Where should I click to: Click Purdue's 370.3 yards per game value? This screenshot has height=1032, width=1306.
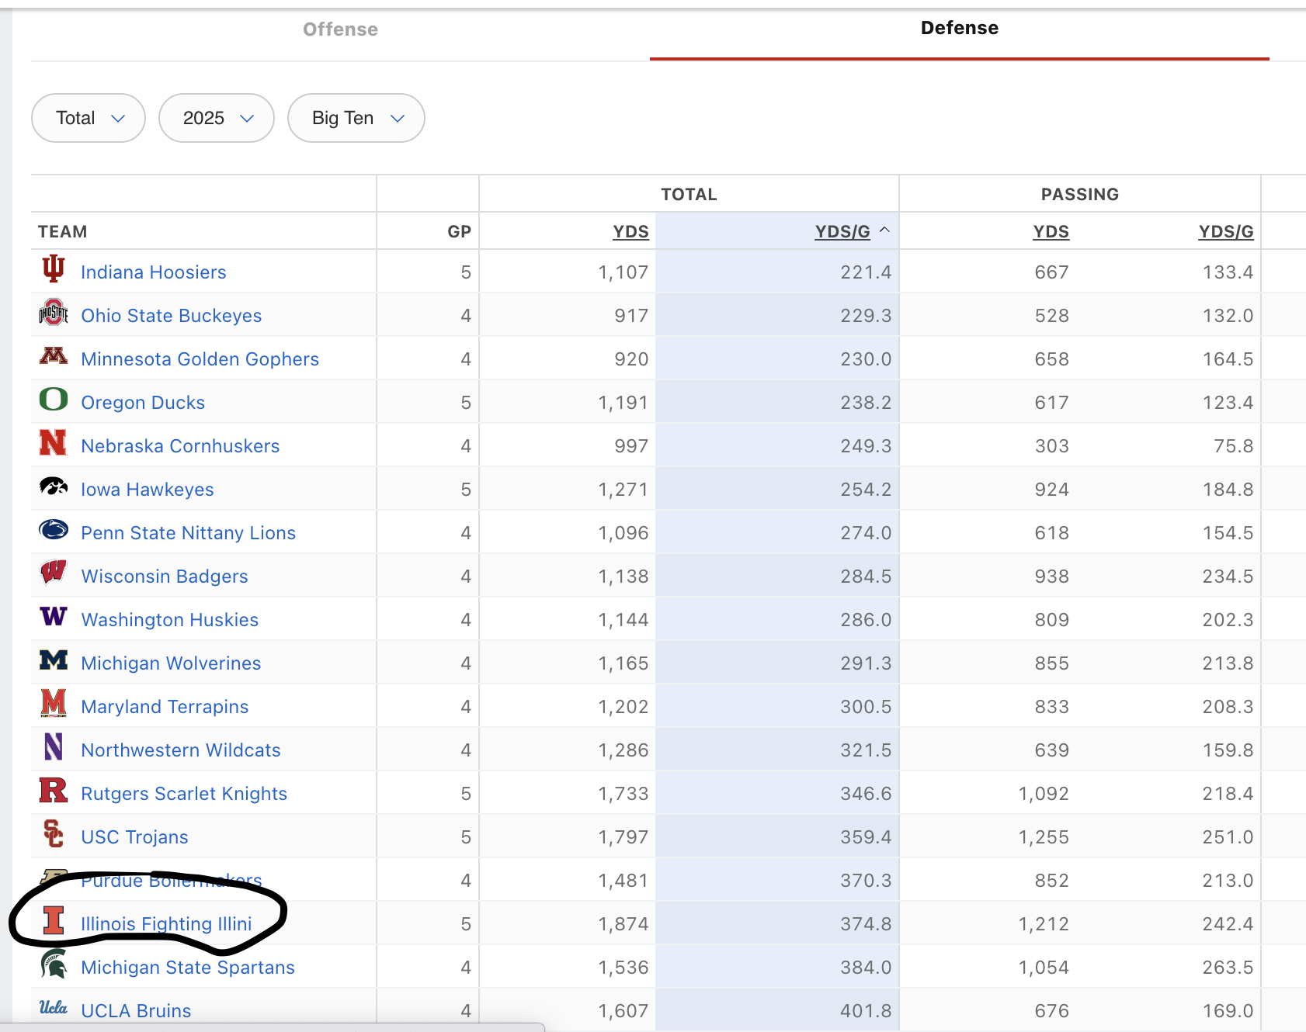[866, 881]
